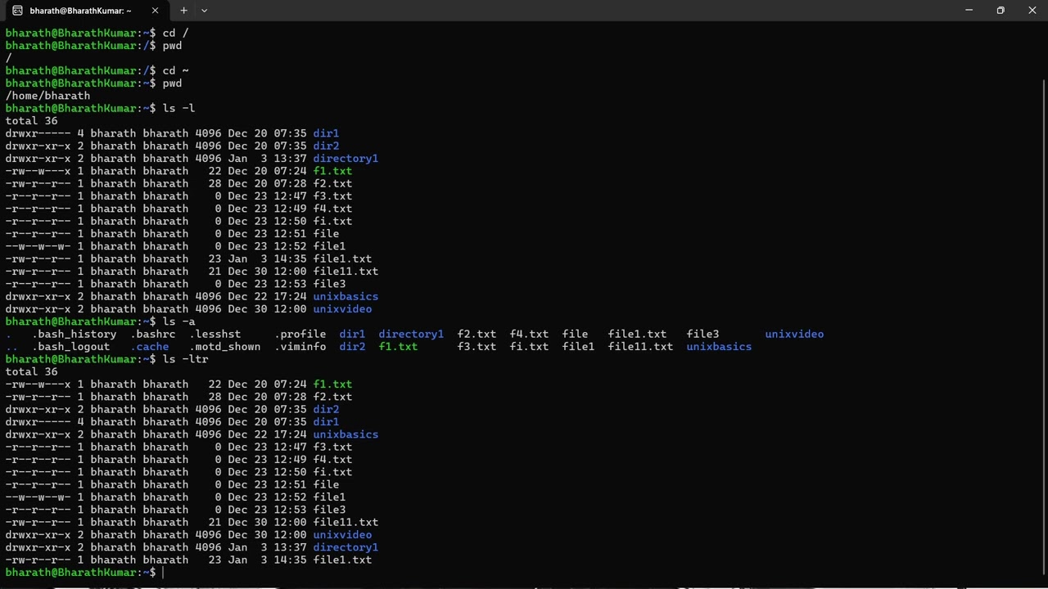The image size is (1048, 589).
Task: Click 'f2.txt' in the ls -l listing
Action: (332, 183)
